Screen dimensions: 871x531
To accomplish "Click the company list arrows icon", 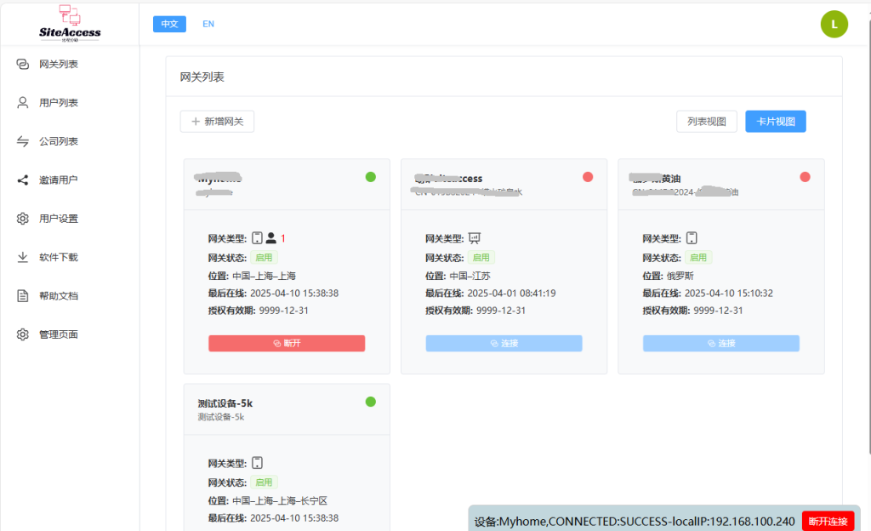I will [x=23, y=141].
